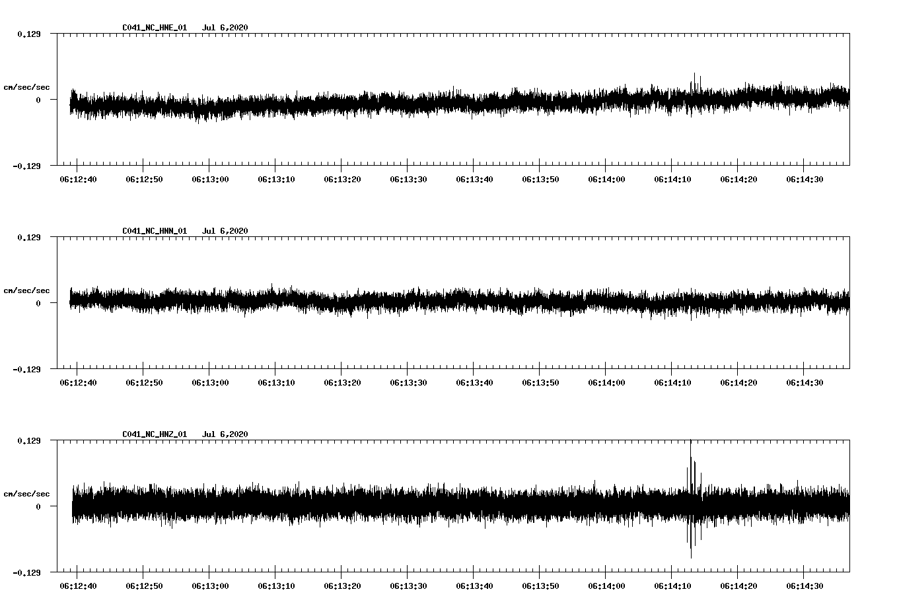
Task: Select the cm/sec/sec unit label of the HNN plot
Action: 26,290
